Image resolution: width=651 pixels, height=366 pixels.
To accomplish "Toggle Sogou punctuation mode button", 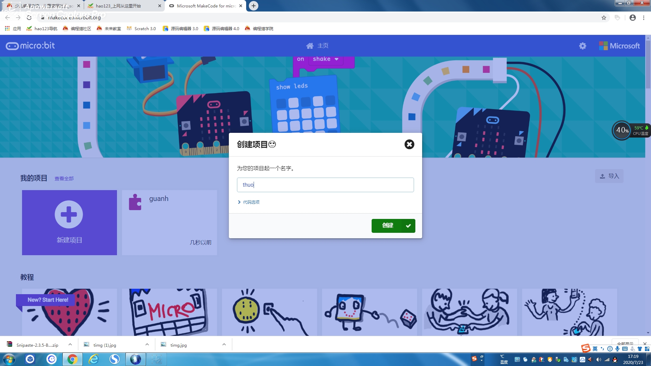I will click(x=603, y=349).
